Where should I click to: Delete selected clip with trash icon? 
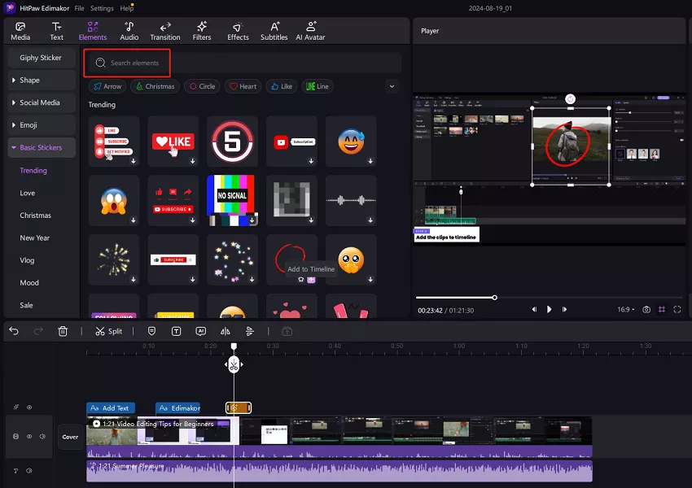(63, 331)
